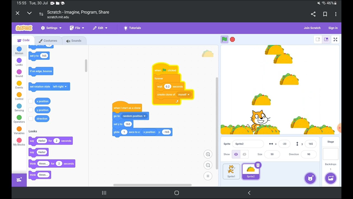Open left-right rotation style dropdown
353x199 pixels.
60,87
